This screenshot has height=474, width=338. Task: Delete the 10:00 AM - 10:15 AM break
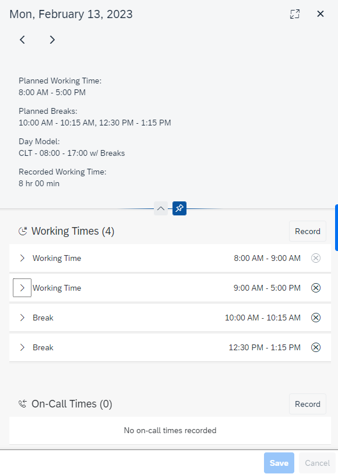[x=316, y=318]
